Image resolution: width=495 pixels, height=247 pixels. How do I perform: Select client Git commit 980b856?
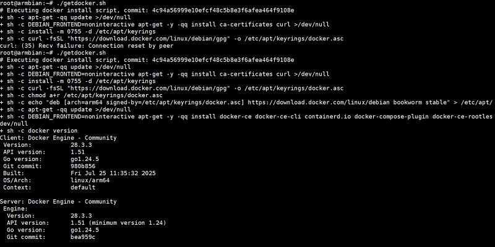click(x=83, y=166)
